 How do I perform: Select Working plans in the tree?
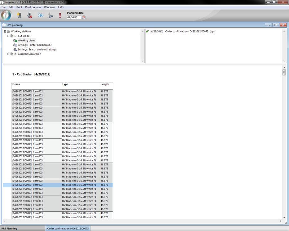tap(26, 40)
